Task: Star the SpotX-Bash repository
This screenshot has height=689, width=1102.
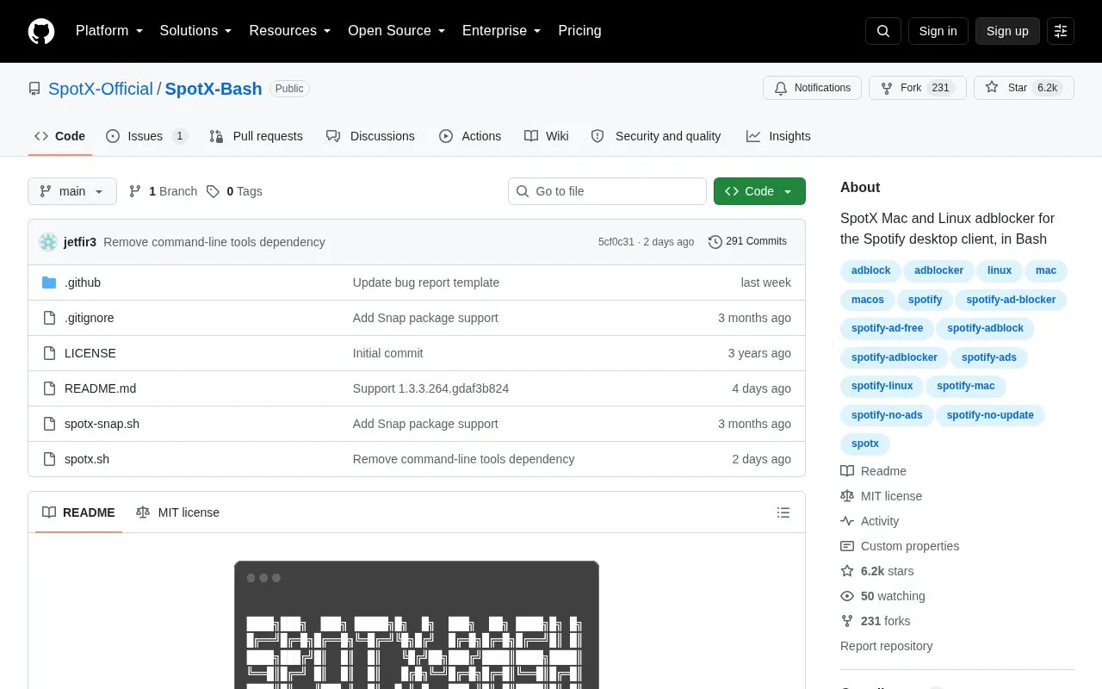Action: click(x=1024, y=88)
